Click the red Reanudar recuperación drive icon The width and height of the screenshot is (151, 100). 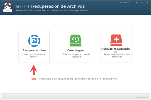tap(116, 40)
